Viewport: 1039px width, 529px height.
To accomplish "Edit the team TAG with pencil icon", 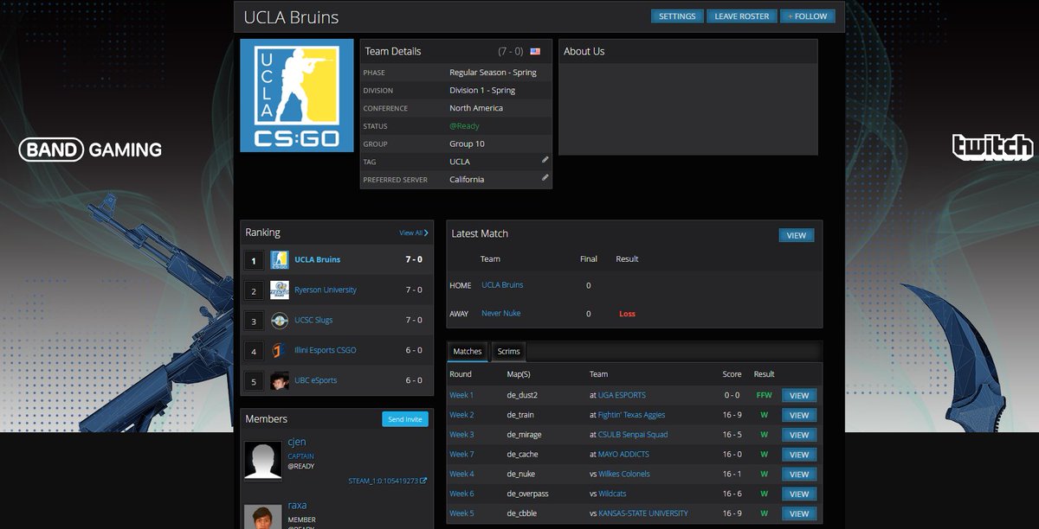I will 545,160.
